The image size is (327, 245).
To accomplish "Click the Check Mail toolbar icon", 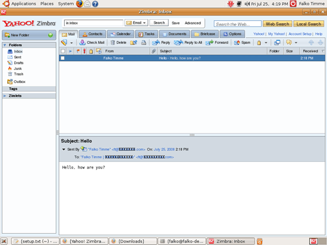I will coord(82,43).
